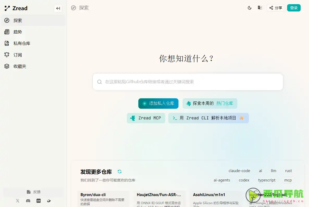Open the bird-shaped social icon in sidebar footer
The width and height of the screenshot is (309, 207).
point(49,201)
